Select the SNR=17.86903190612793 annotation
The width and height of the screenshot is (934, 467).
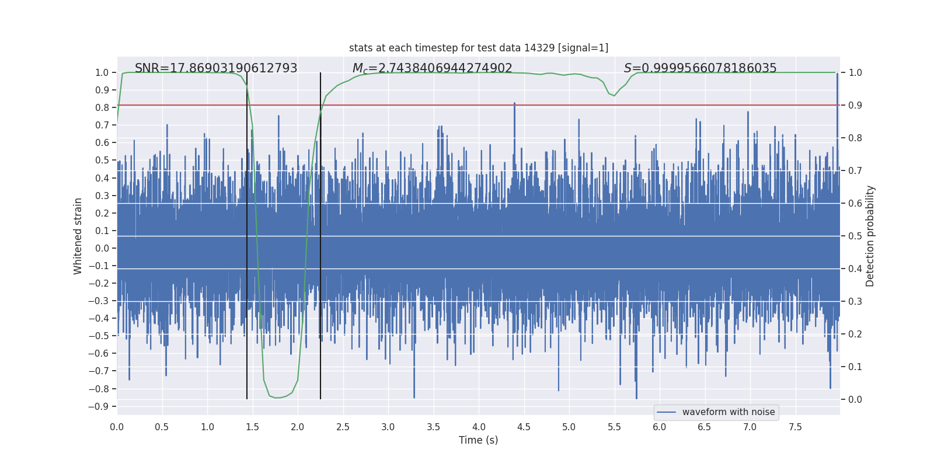pyautogui.click(x=216, y=68)
